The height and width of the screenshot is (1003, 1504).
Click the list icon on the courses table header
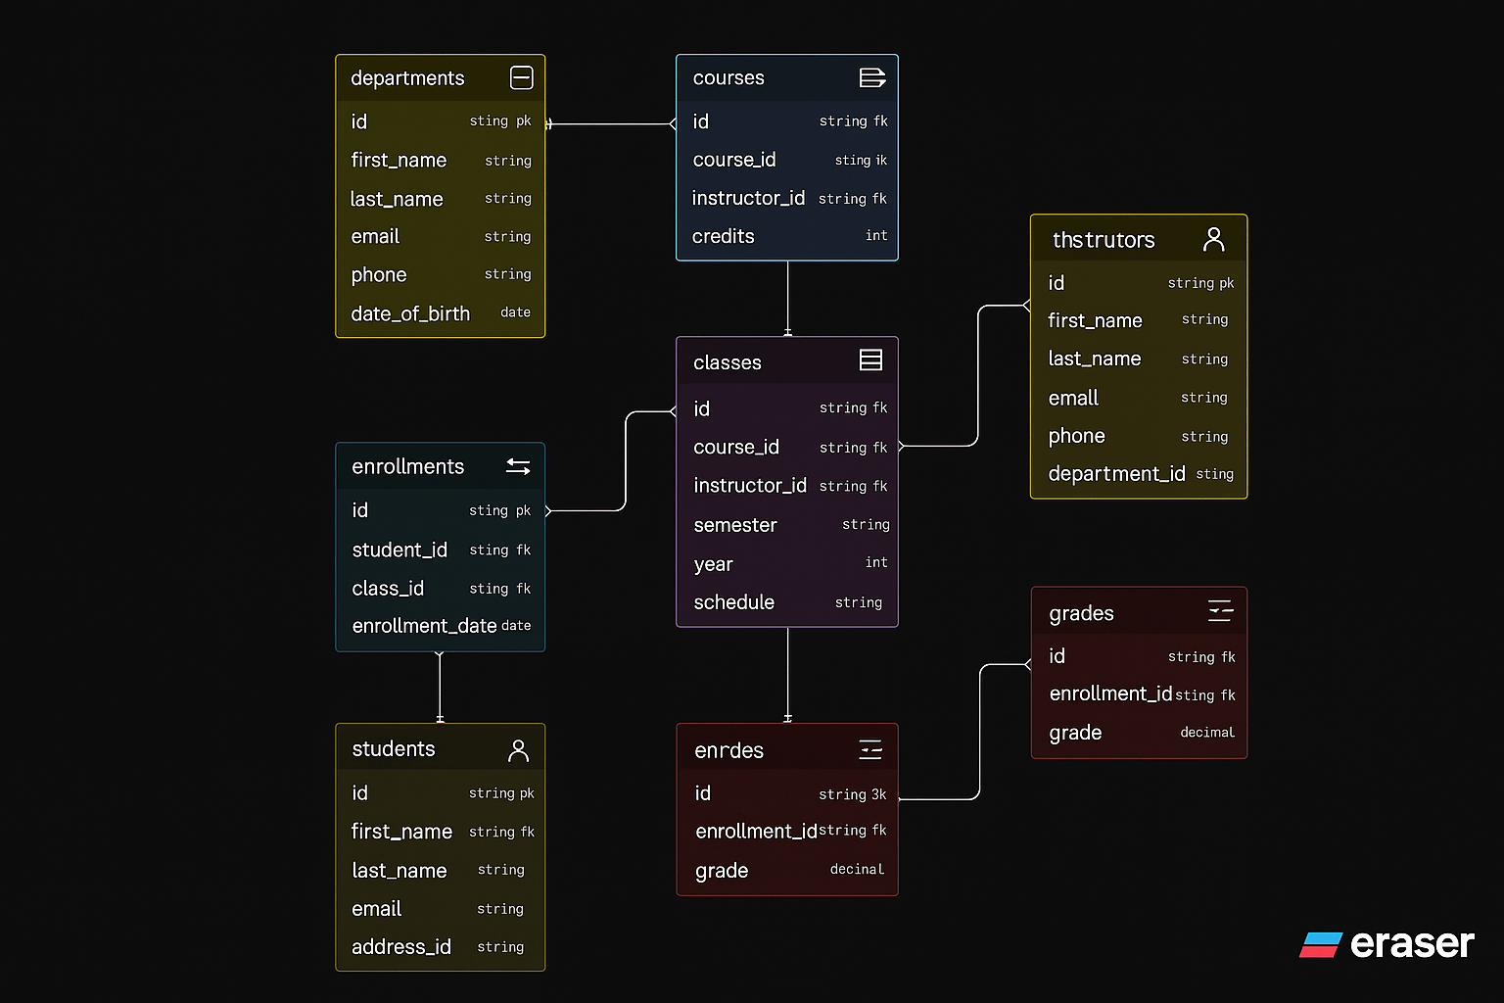point(872,77)
